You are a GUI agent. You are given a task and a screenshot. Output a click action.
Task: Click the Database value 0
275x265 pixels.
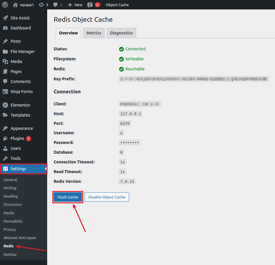click(x=121, y=153)
